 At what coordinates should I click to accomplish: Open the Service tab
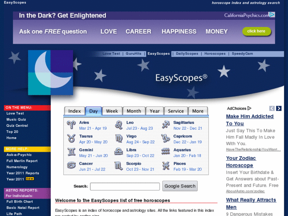pos(176,111)
